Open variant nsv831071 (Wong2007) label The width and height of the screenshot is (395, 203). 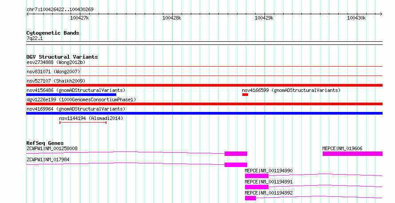tap(53, 72)
